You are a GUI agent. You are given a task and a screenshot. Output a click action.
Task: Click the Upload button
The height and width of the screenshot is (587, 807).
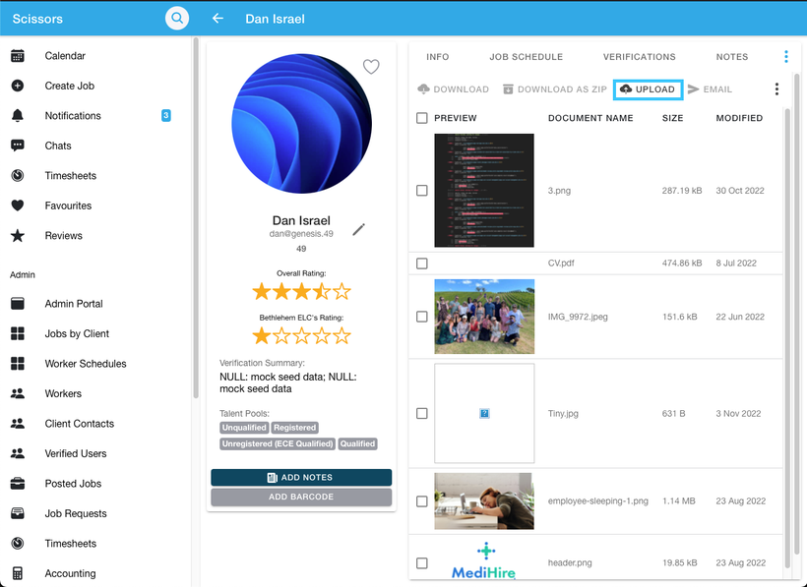coord(648,89)
